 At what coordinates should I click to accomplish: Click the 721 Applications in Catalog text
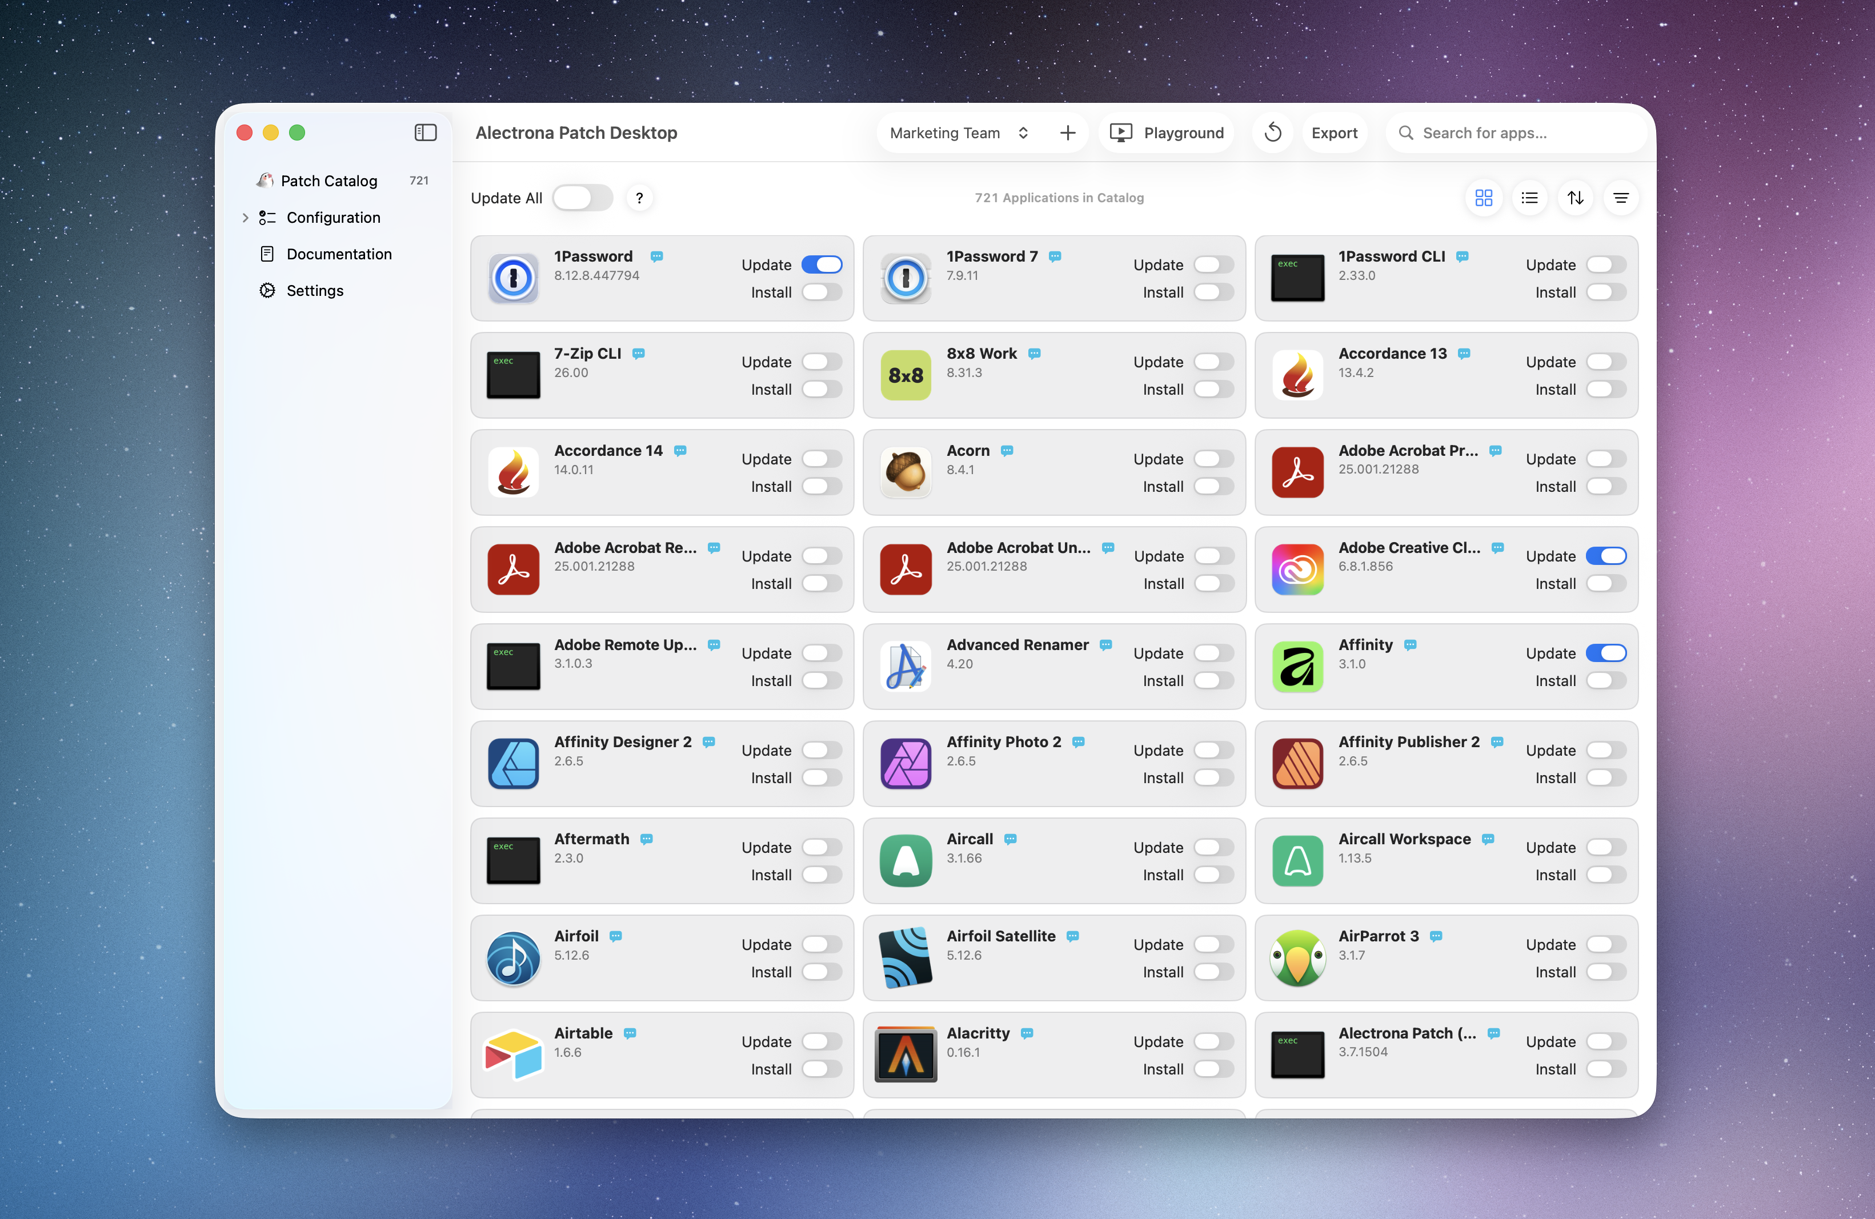tap(1059, 198)
